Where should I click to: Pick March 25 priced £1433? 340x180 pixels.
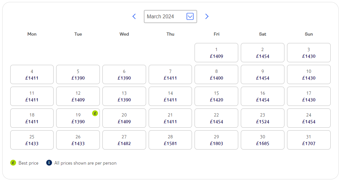point(32,140)
